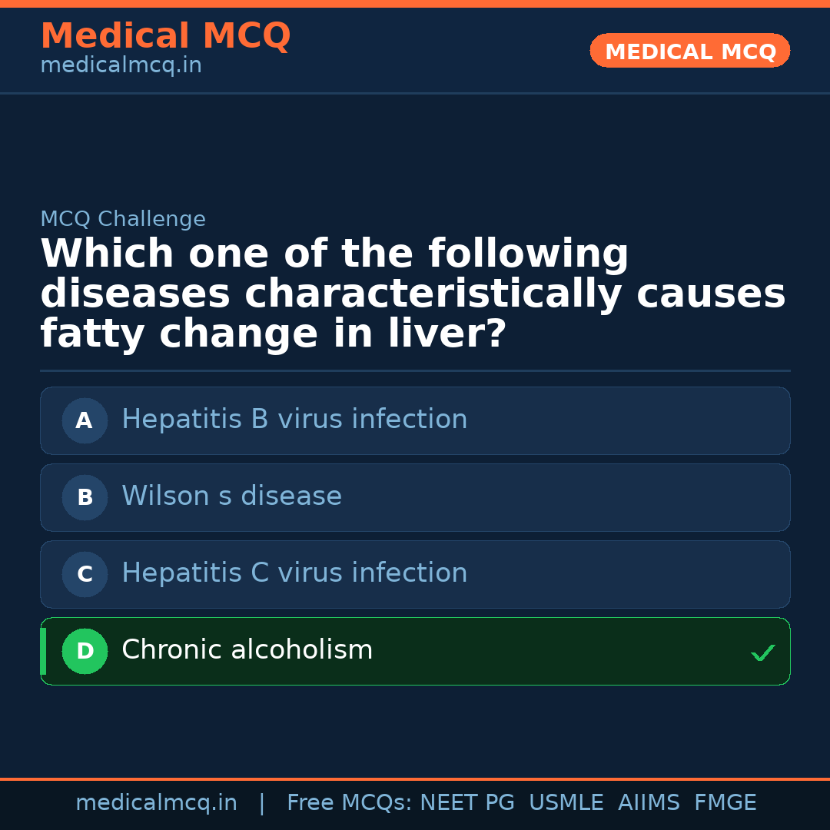Click the MCQ Challenge label
This screenshot has height=830, width=830.
(x=123, y=220)
